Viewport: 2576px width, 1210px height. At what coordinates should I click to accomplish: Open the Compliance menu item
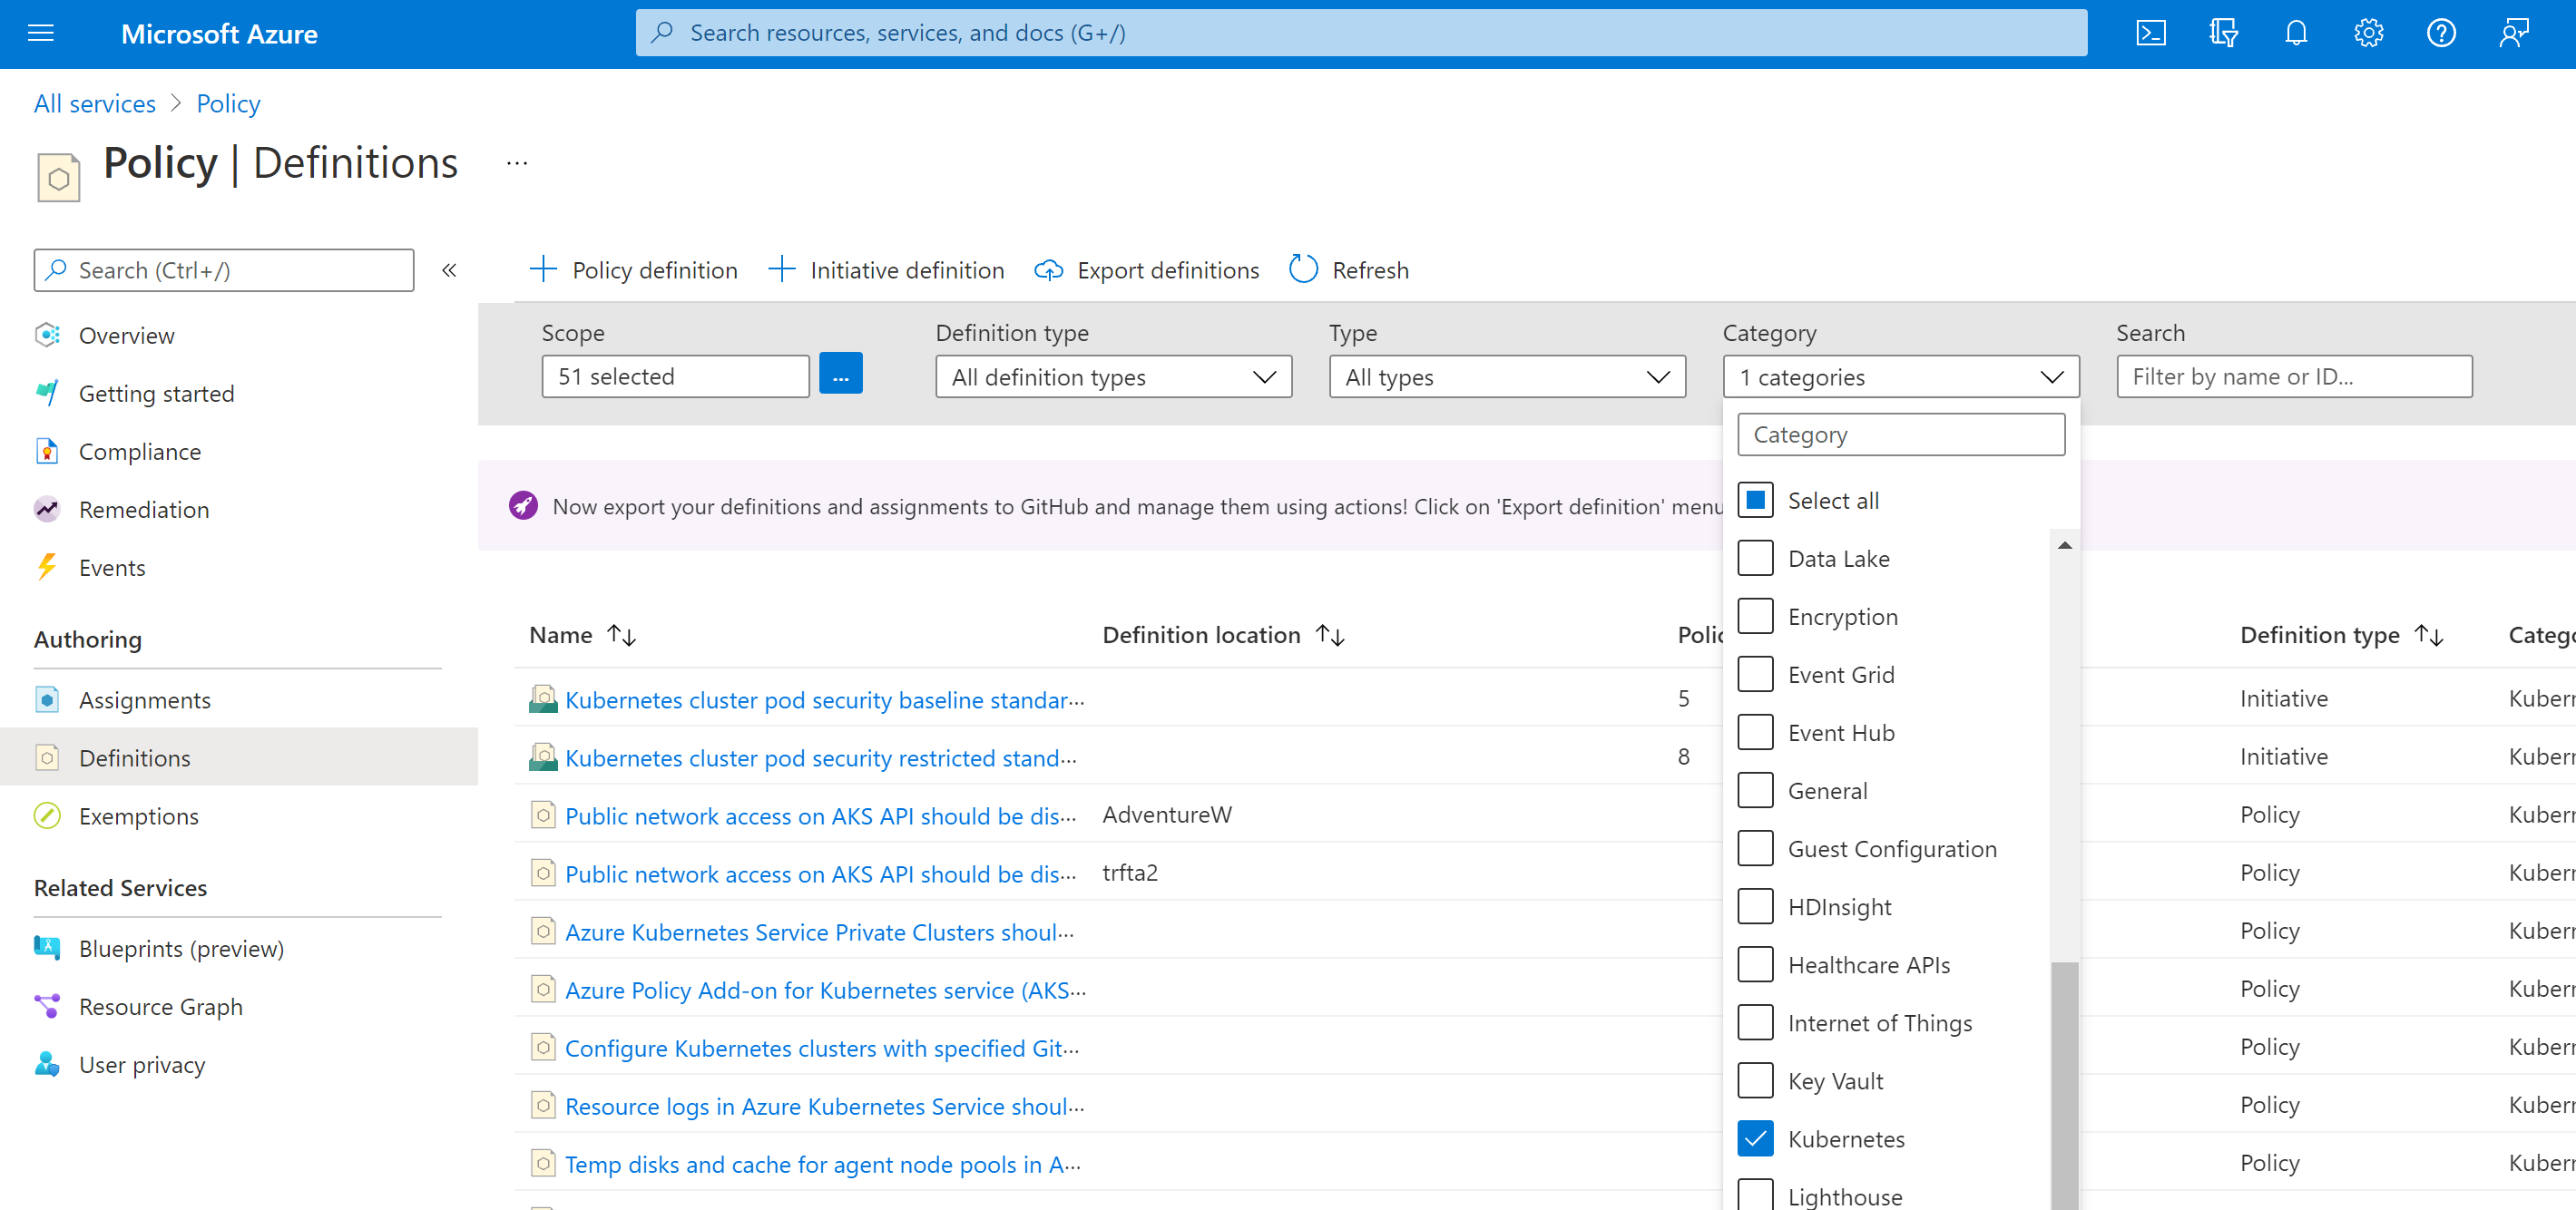coord(139,452)
